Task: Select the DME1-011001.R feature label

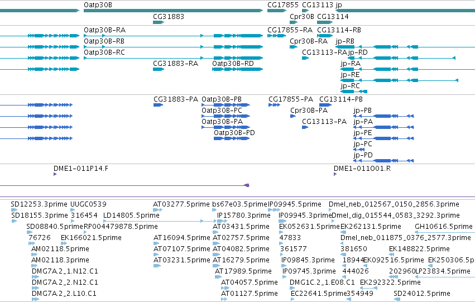Action: [x=362, y=169]
